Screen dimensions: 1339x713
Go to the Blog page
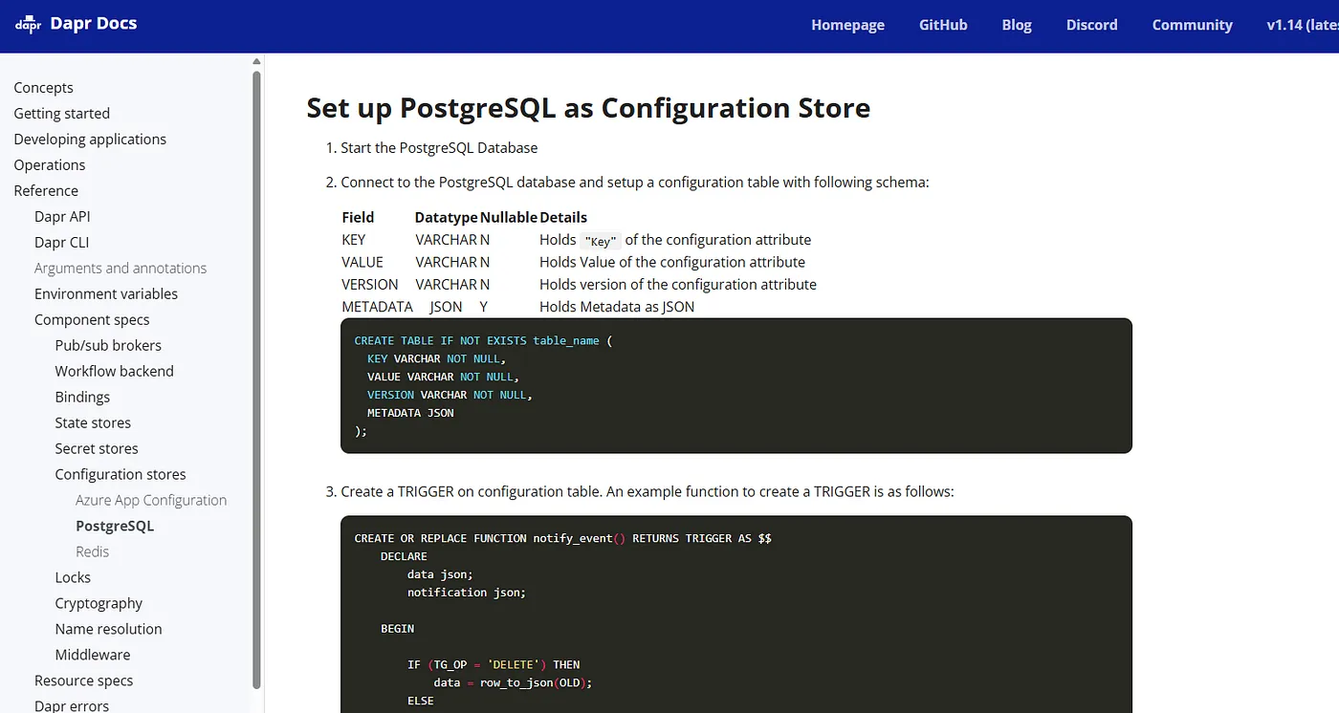pos(1017,25)
